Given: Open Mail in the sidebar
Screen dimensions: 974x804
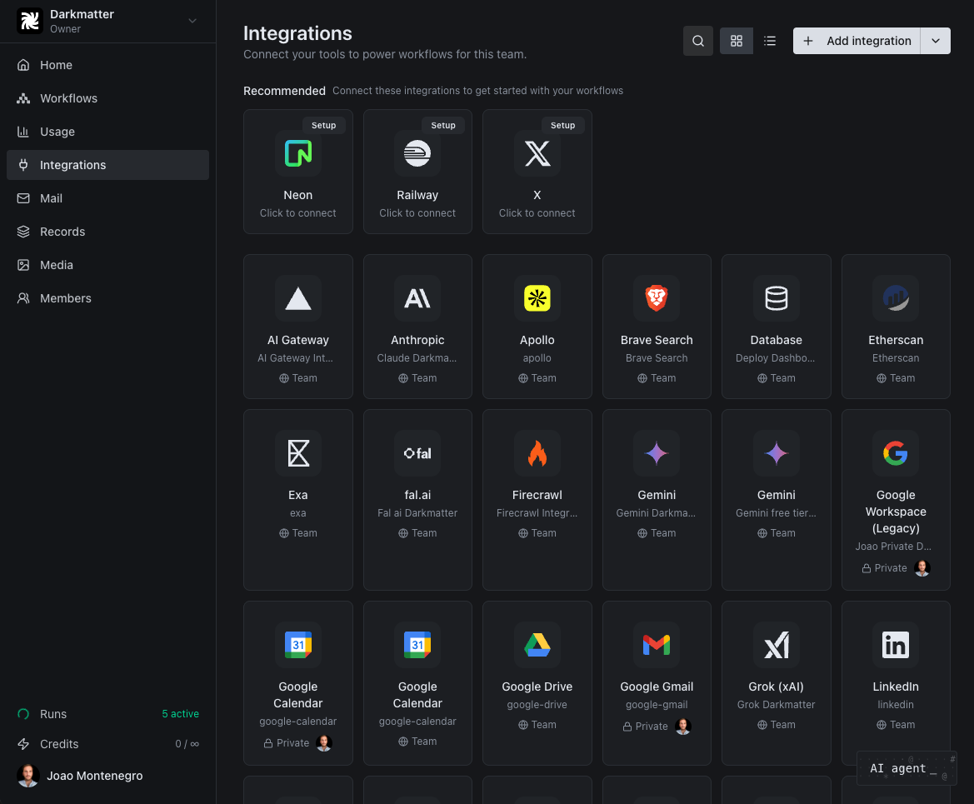Looking at the screenshot, I should (107, 198).
